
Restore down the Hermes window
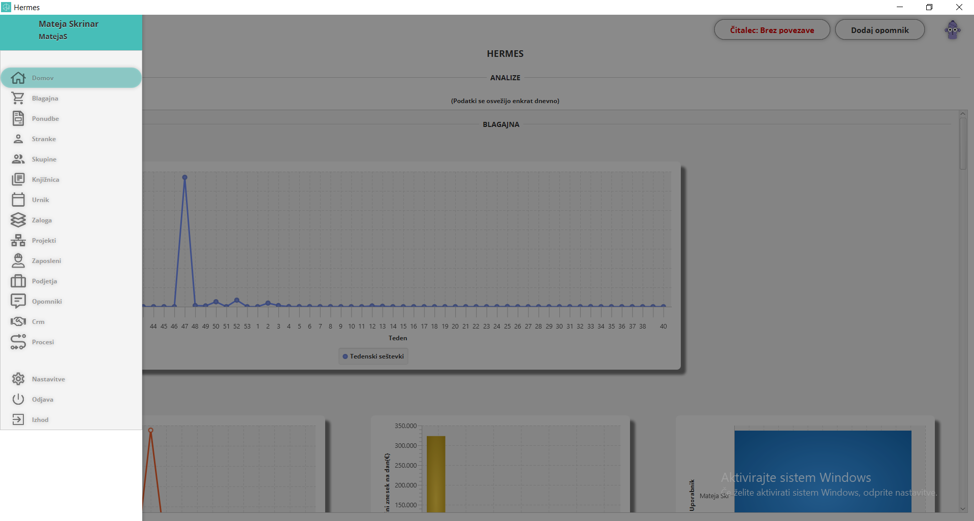(x=929, y=7)
